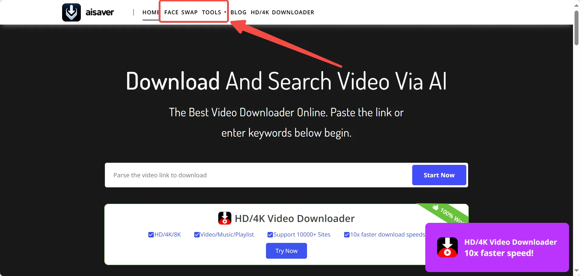
Task: Toggle the 10x faster download speeds checkbox
Action: 347,235
